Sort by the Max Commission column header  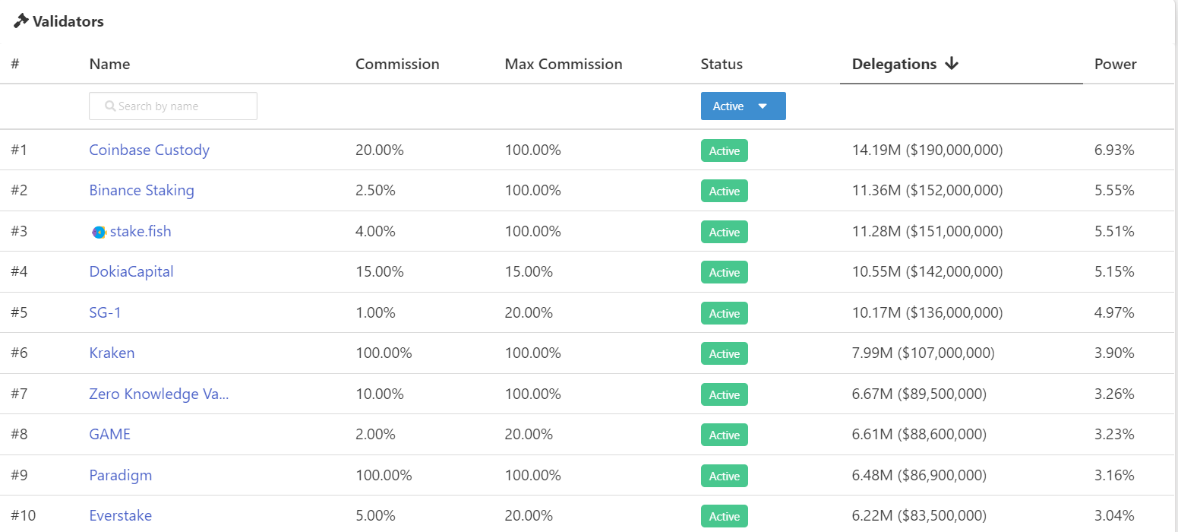click(x=564, y=64)
